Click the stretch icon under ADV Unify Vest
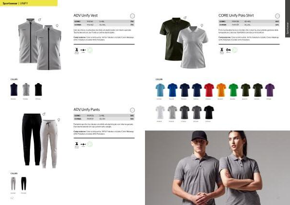The height and width of the screenshot is (205, 290). point(83,50)
